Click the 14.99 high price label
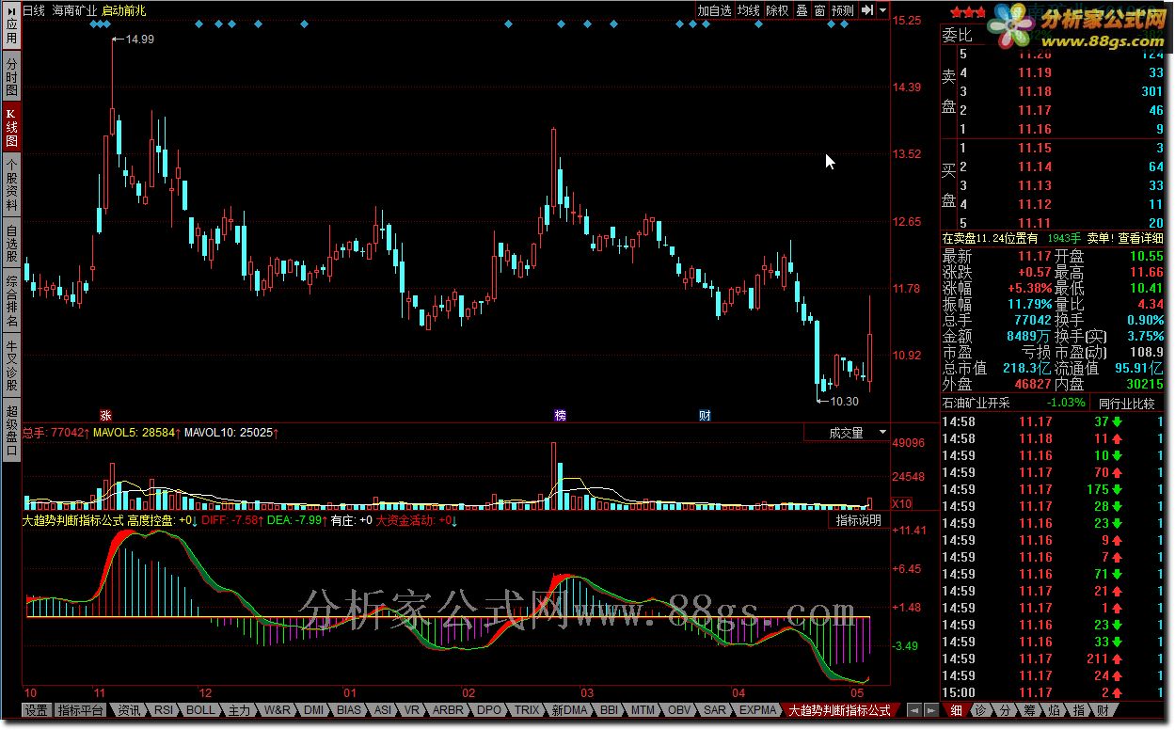Image resolution: width=1175 pixels, height=730 pixels. tap(140, 39)
